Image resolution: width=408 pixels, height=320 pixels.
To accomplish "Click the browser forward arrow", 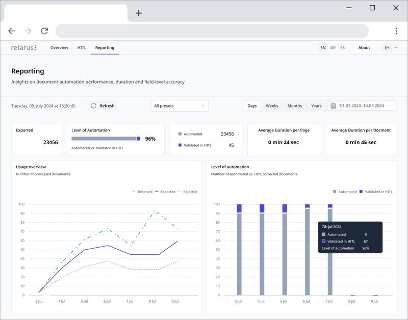I will click(x=28, y=31).
